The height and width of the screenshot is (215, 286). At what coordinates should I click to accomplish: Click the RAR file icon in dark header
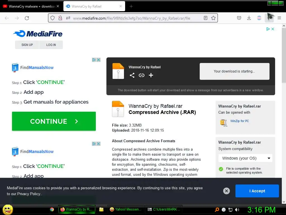coord(118,71)
